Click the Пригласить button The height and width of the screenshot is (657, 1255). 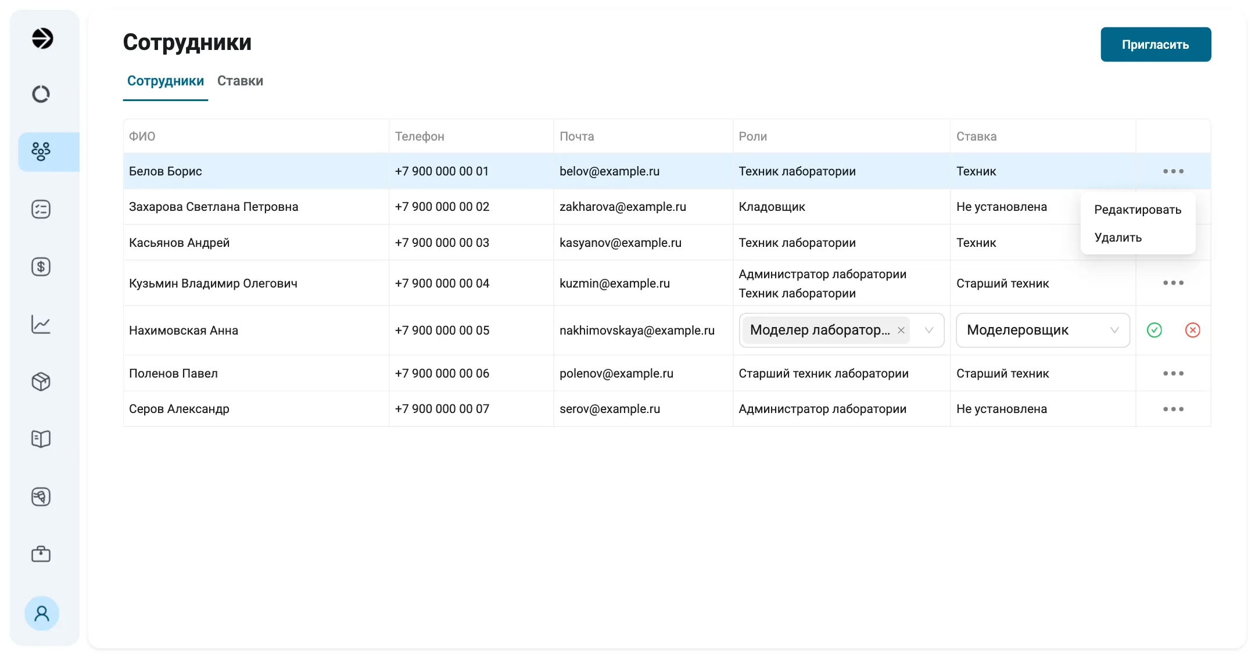(x=1156, y=44)
